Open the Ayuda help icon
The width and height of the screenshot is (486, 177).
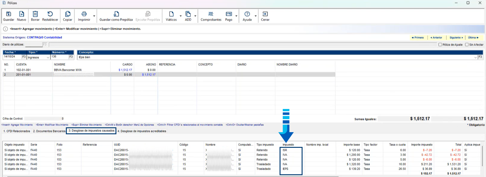(247, 14)
